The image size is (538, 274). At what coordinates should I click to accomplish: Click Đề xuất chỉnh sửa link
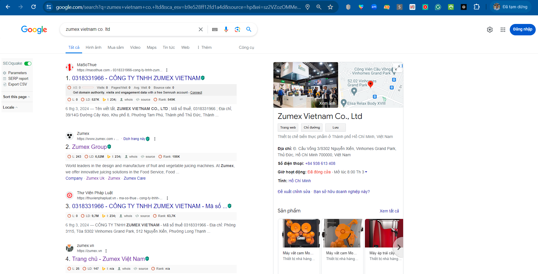pyautogui.click(x=294, y=192)
